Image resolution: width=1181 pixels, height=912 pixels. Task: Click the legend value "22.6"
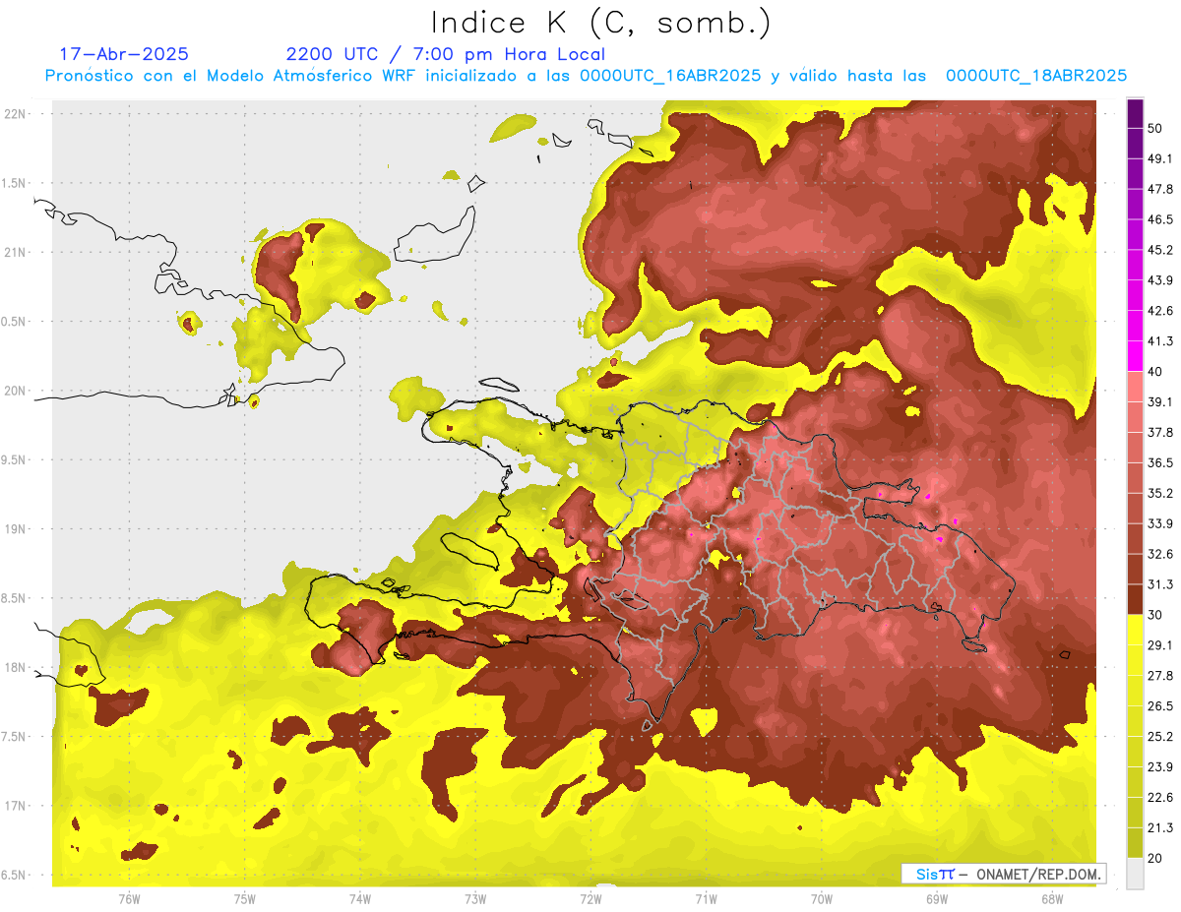point(1160,797)
